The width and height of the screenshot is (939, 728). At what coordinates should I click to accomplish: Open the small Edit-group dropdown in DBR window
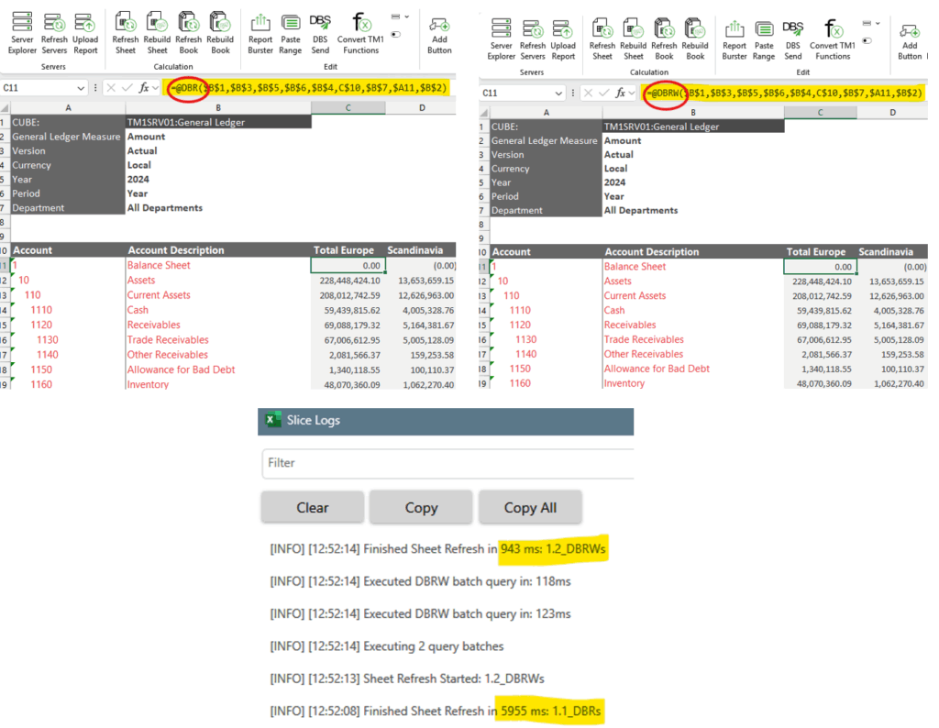tap(400, 17)
